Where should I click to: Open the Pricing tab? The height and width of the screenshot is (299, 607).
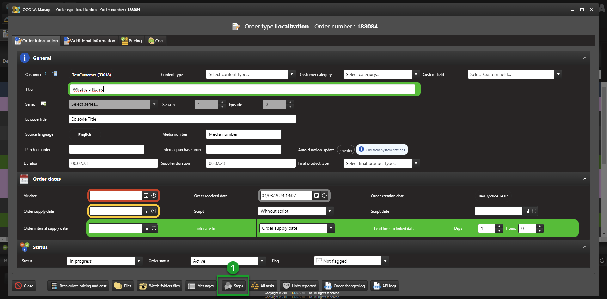coord(132,41)
